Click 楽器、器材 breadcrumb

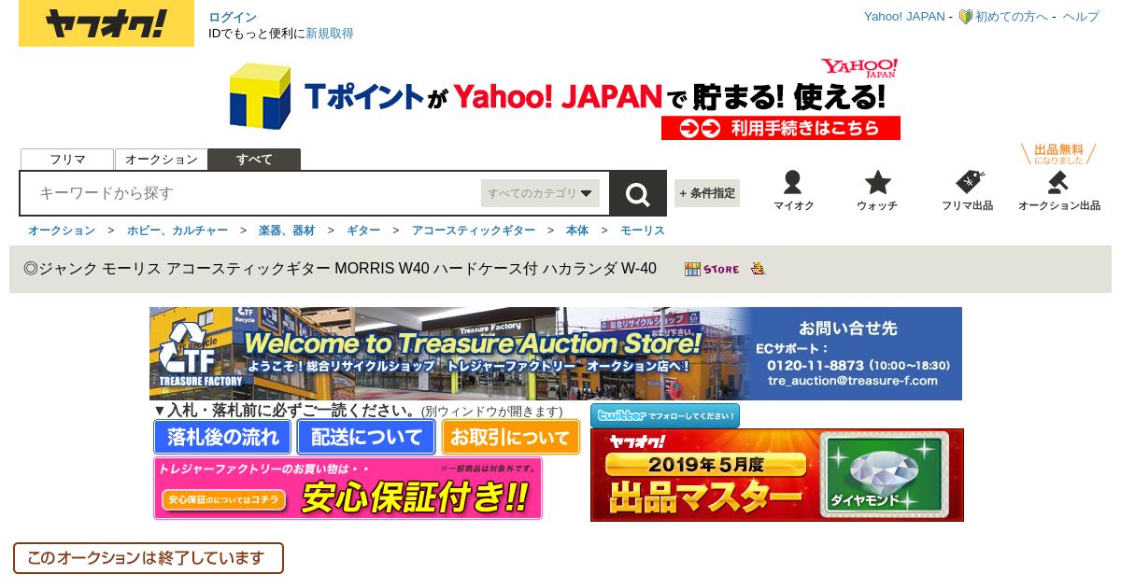click(287, 231)
